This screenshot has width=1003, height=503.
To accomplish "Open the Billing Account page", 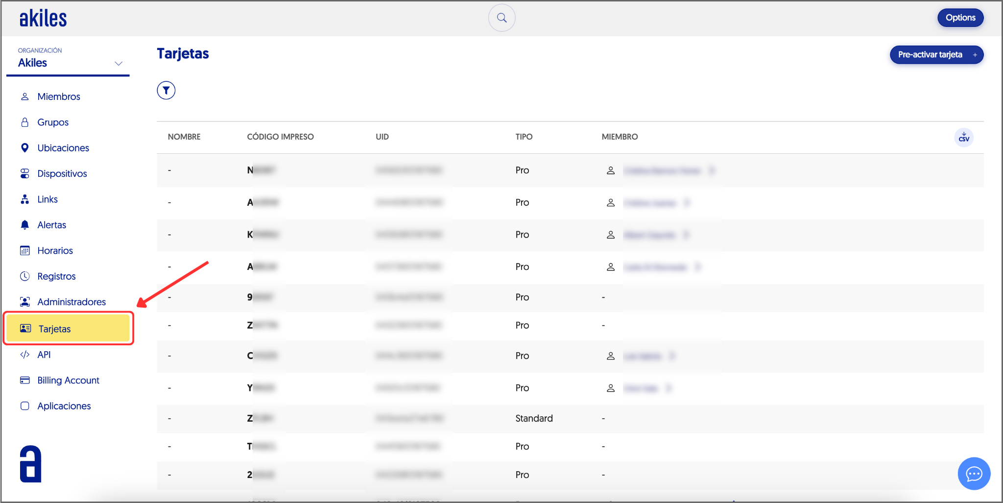I will pyautogui.click(x=68, y=380).
